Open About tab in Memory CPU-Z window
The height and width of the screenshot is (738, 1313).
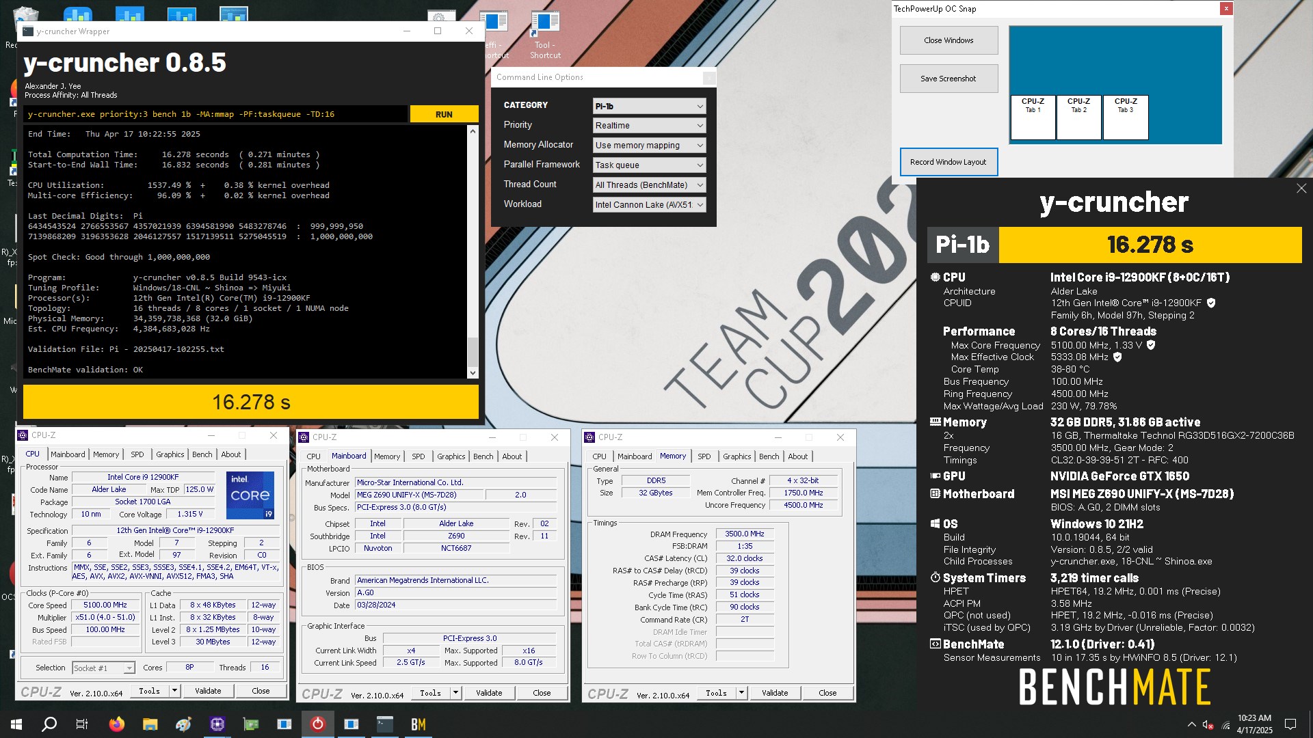pyautogui.click(x=797, y=456)
